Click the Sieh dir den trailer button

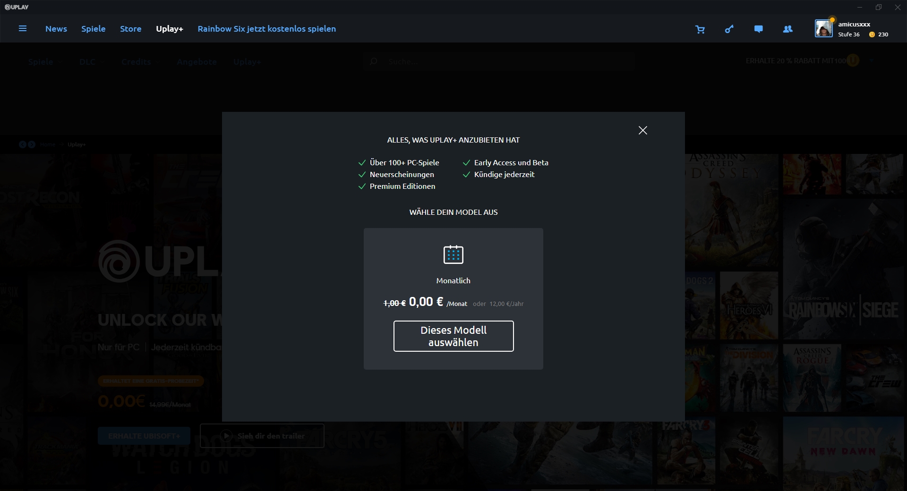pyautogui.click(x=262, y=436)
